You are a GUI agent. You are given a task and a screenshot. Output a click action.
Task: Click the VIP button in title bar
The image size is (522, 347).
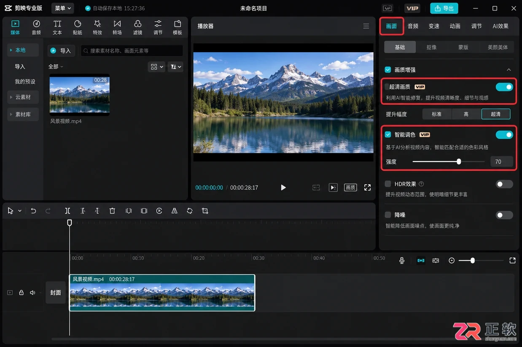(412, 8)
